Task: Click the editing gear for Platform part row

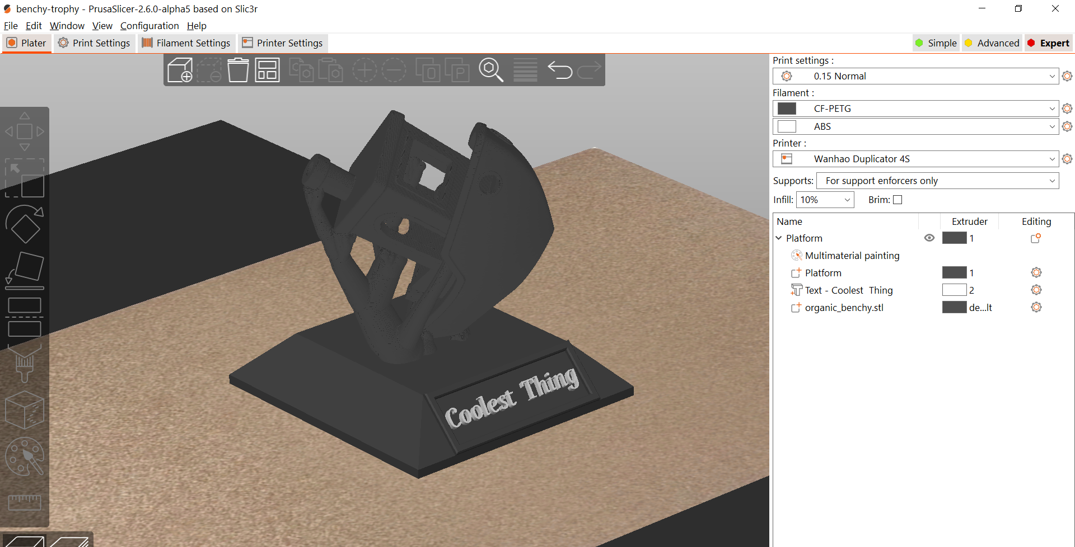Action: 1036,272
